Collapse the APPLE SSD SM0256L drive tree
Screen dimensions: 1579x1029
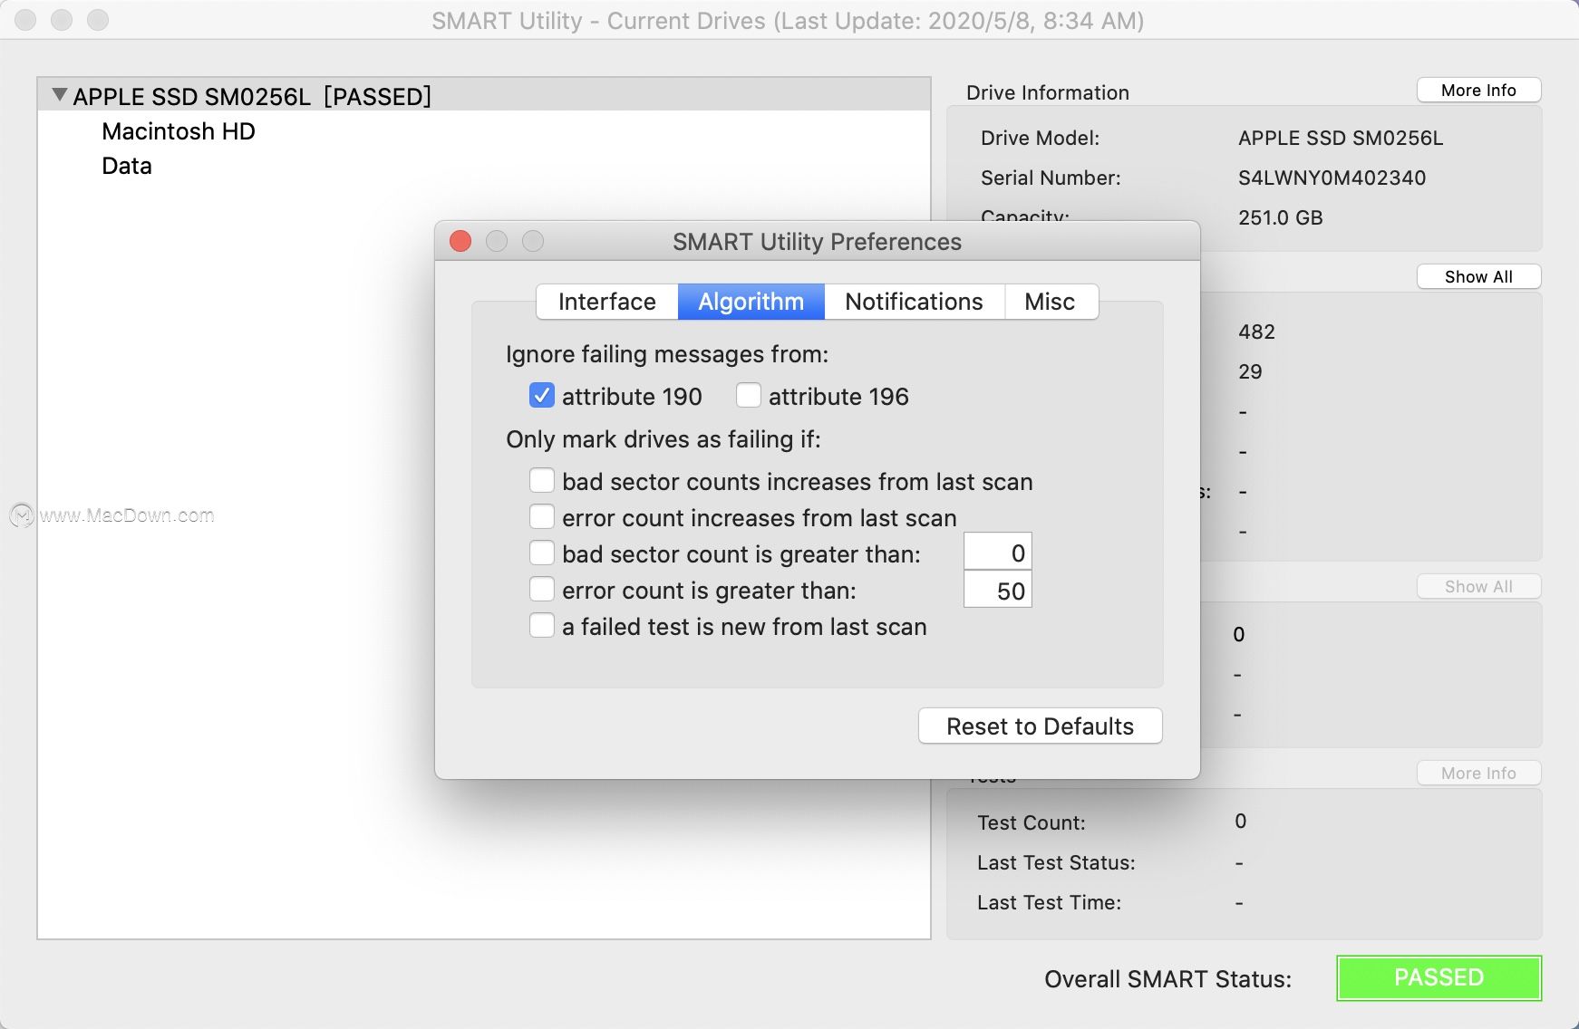click(60, 95)
